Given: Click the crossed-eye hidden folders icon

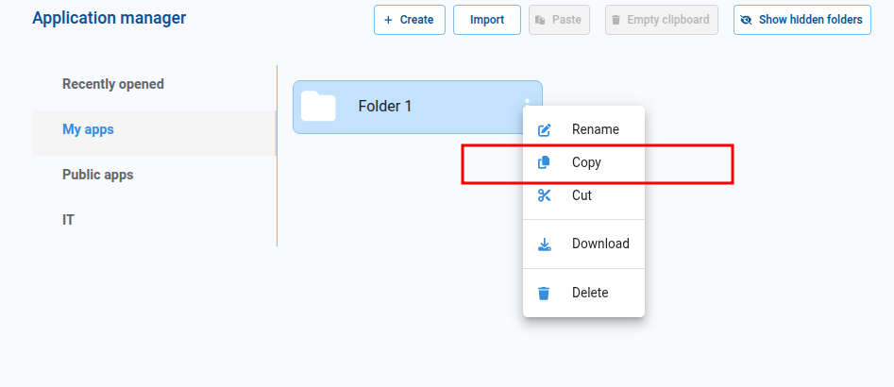Looking at the screenshot, I should (x=747, y=20).
